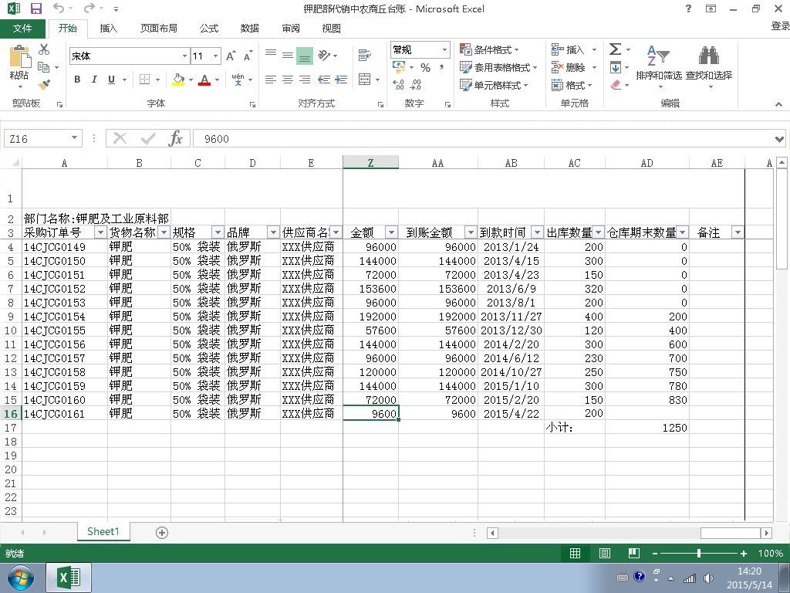790x593 pixels.
Task: Click the text orientation icon
Action: tap(325, 55)
